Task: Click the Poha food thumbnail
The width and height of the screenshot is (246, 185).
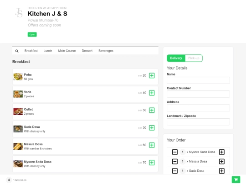Action: point(18,77)
